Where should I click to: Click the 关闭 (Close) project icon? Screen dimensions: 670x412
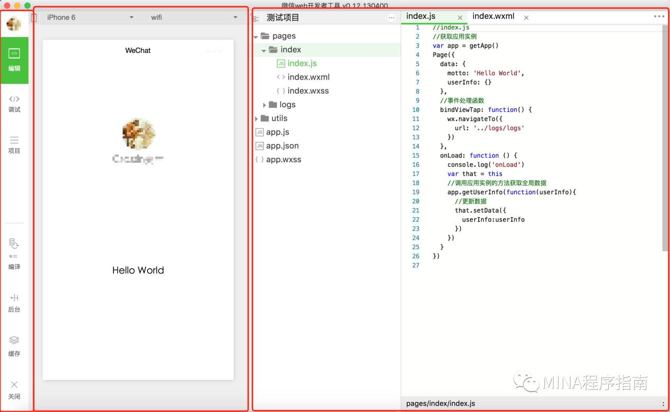[x=14, y=390]
